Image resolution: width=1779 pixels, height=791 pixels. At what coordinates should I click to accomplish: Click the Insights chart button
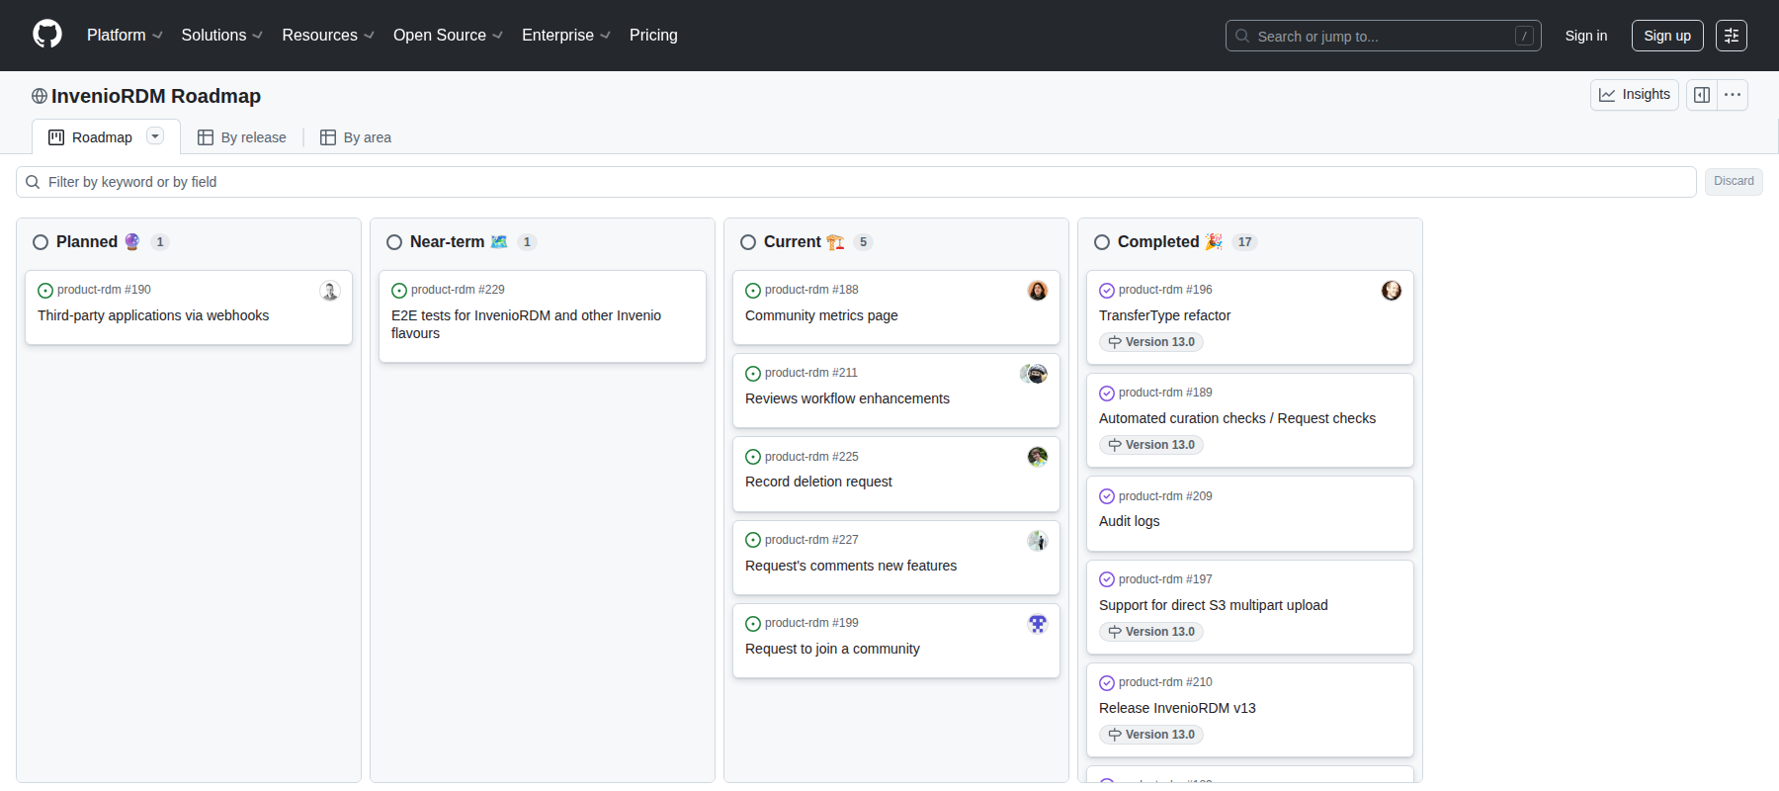(x=1635, y=95)
